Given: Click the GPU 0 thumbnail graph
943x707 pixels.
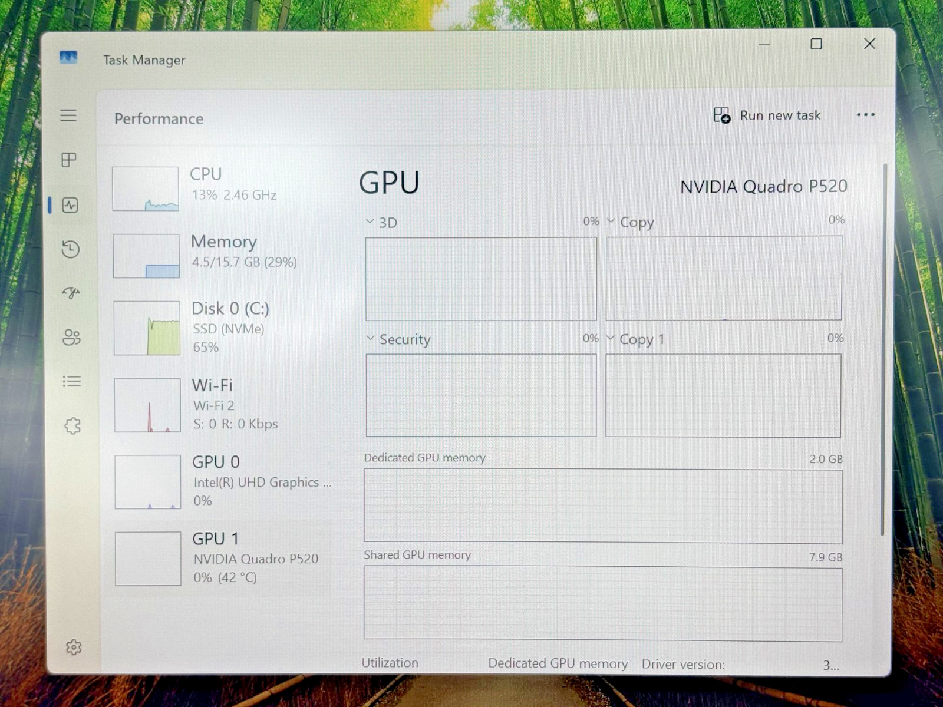Looking at the screenshot, I should (148, 482).
